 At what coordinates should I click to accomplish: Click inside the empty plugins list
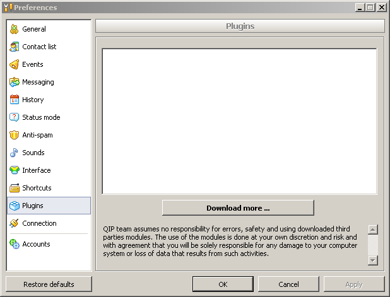(239, 121)
